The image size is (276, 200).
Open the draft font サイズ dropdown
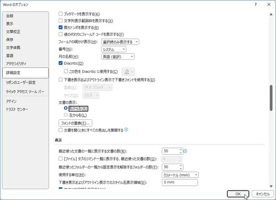[x=91, y=95]
